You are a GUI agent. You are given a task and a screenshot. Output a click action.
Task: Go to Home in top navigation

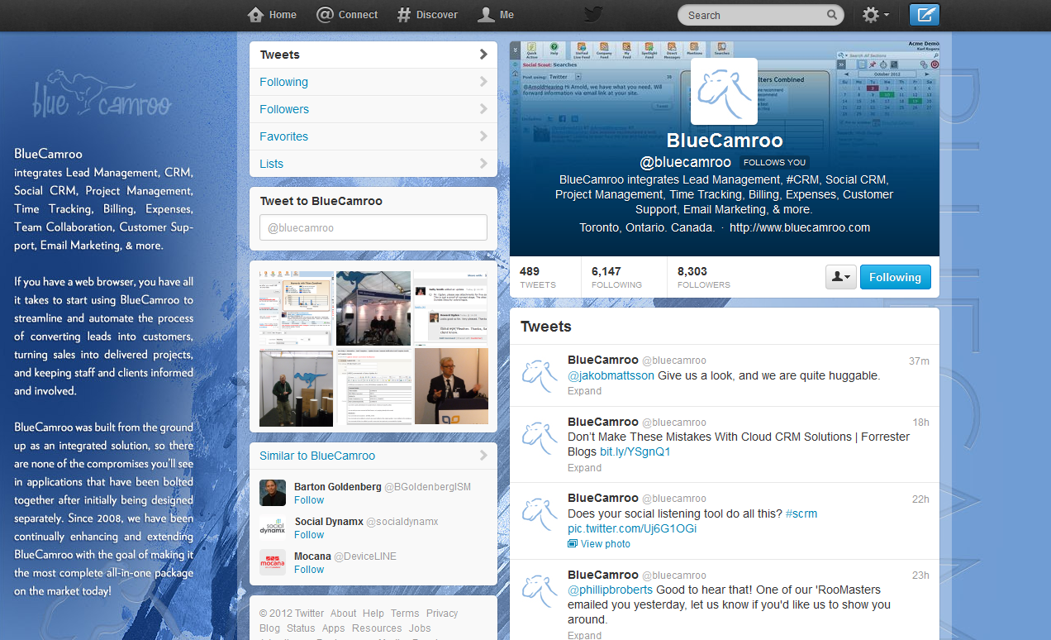click(x=272, y=15)
